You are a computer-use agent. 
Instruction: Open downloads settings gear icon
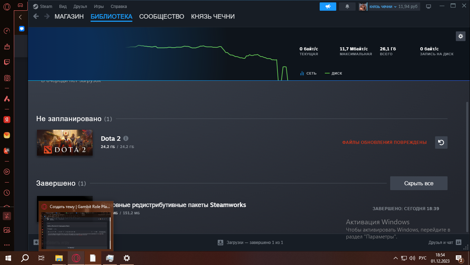(x=460, y=36)
